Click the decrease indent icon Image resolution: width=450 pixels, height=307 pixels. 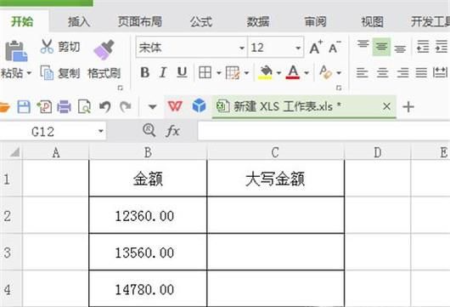click(x=423, y=47)
